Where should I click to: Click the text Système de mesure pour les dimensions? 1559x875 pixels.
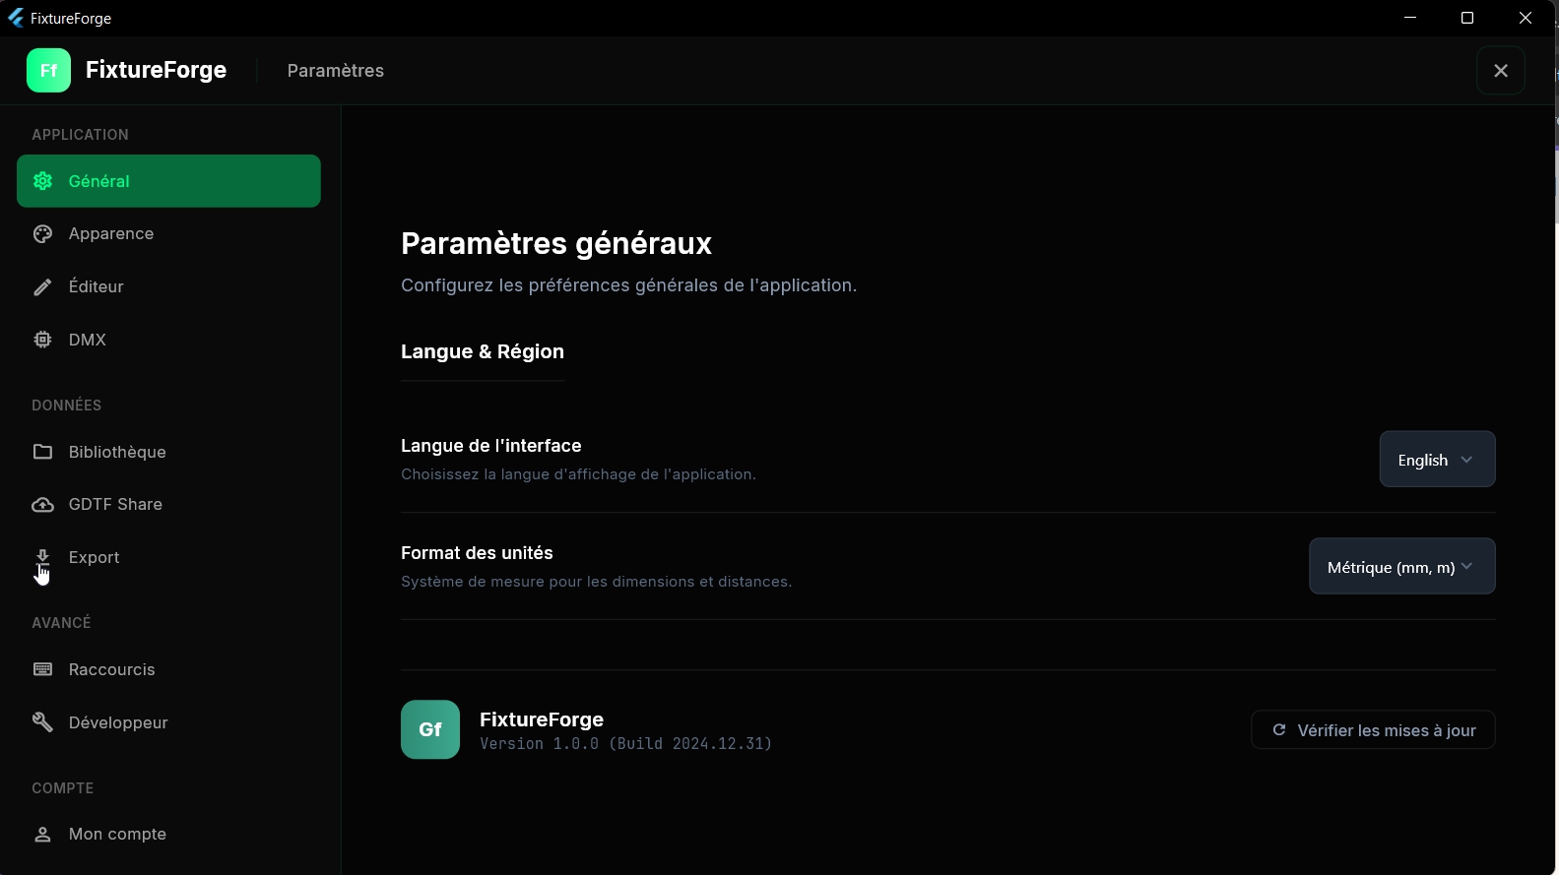pyautogui.click(x=596, y=582)
